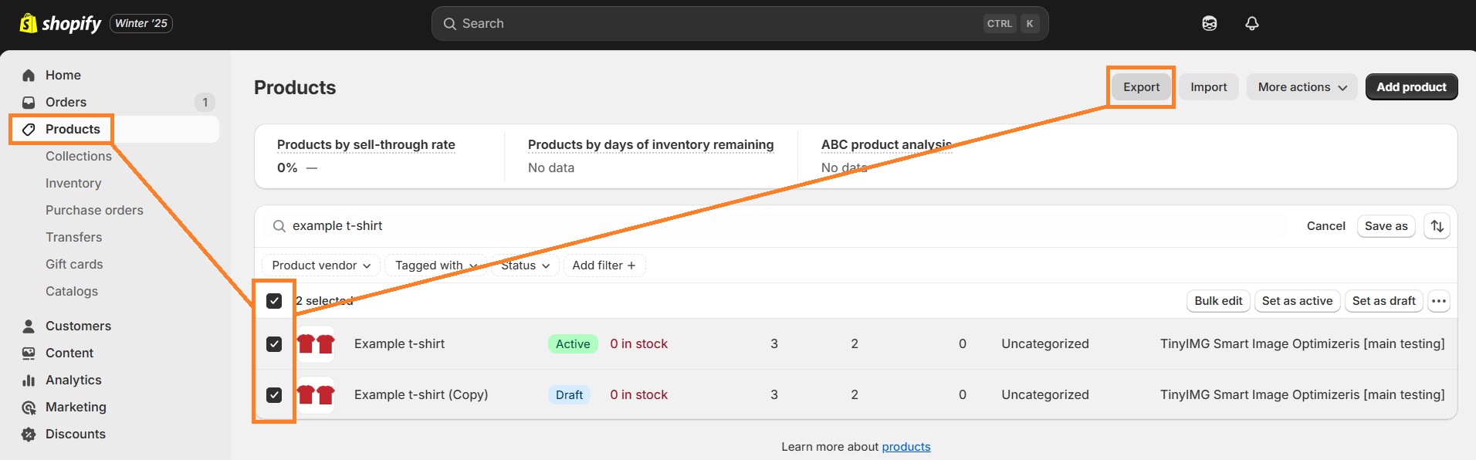Click the sort icon beside Save as

(x=1437, y=225)
